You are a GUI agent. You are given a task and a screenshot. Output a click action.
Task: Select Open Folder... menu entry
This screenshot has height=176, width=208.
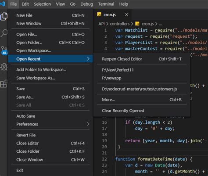[50, 43]
